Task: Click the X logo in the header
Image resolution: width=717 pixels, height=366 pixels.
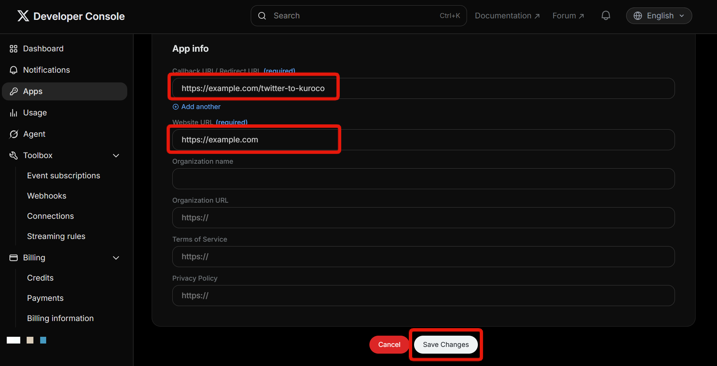Action: (23, 16)
